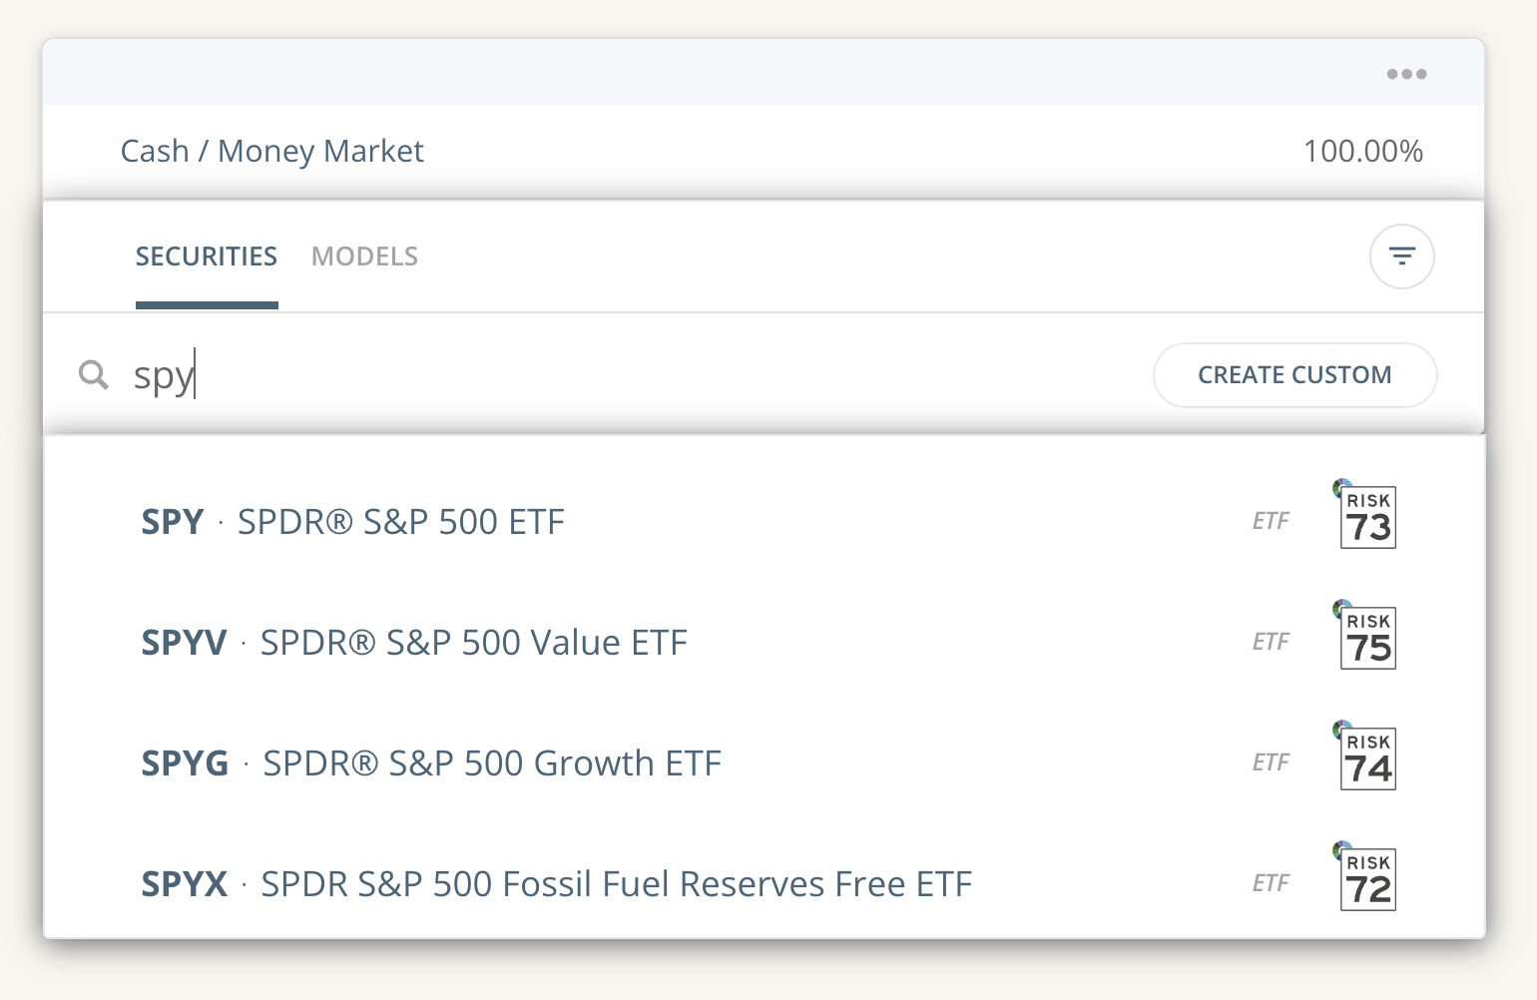
Task: Choose SPYG SPDR S&P 500 Growth ETF
Action: pos(431,763)
